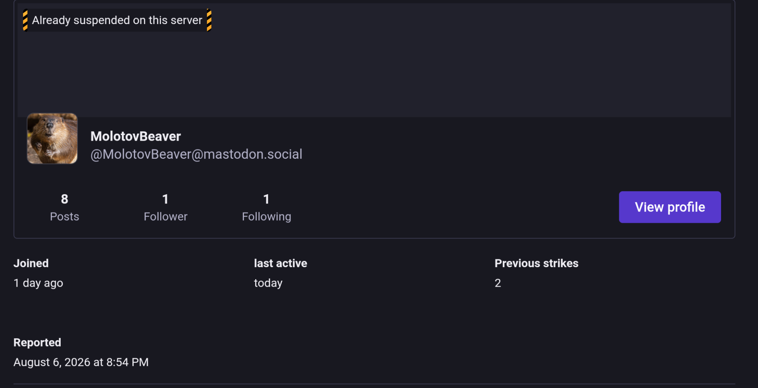Click the 1 Follower counter
The image size is (758, 388).
[x=165, y=207]
